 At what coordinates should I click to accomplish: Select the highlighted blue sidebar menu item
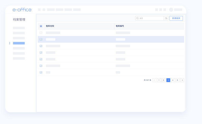(19, 43)
